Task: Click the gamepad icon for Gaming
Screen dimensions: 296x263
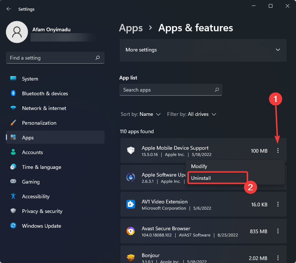Action: tap(13, 181)
